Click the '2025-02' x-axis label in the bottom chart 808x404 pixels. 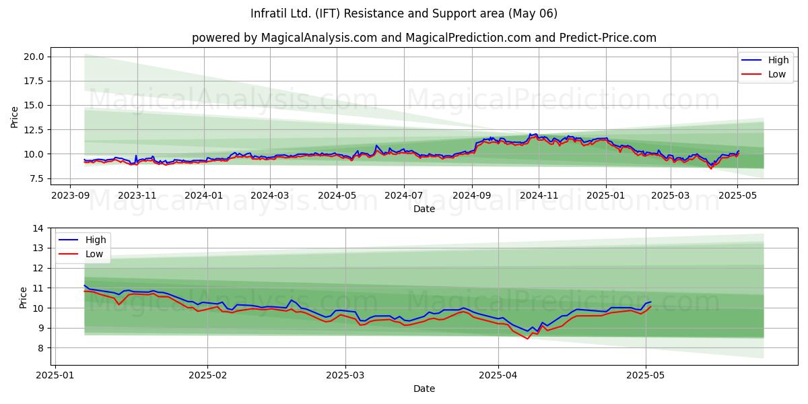point(207,376)
